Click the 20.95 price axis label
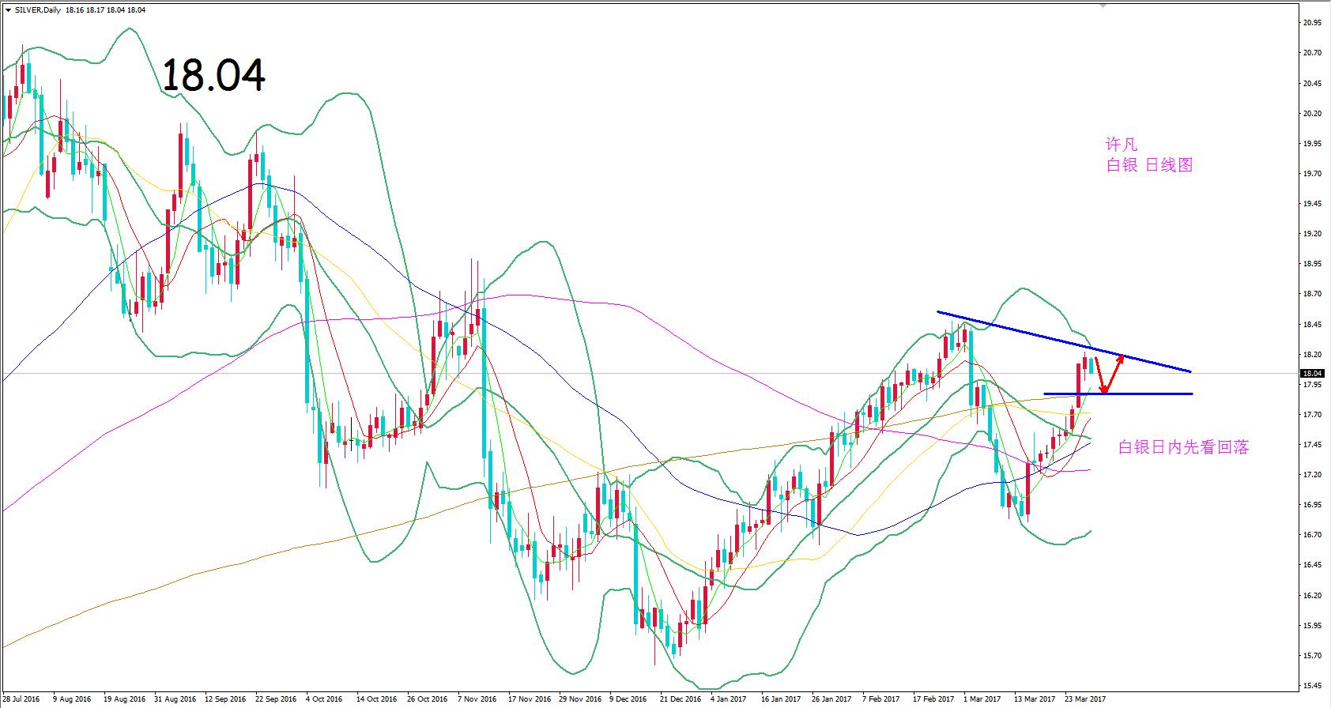1331x708 pixels. tap(1311, 23)
